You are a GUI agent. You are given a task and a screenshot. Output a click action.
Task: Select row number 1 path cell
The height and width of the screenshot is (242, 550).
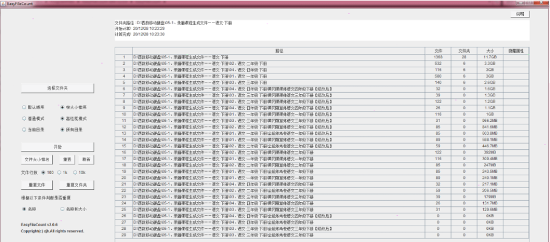coord(279,57)
